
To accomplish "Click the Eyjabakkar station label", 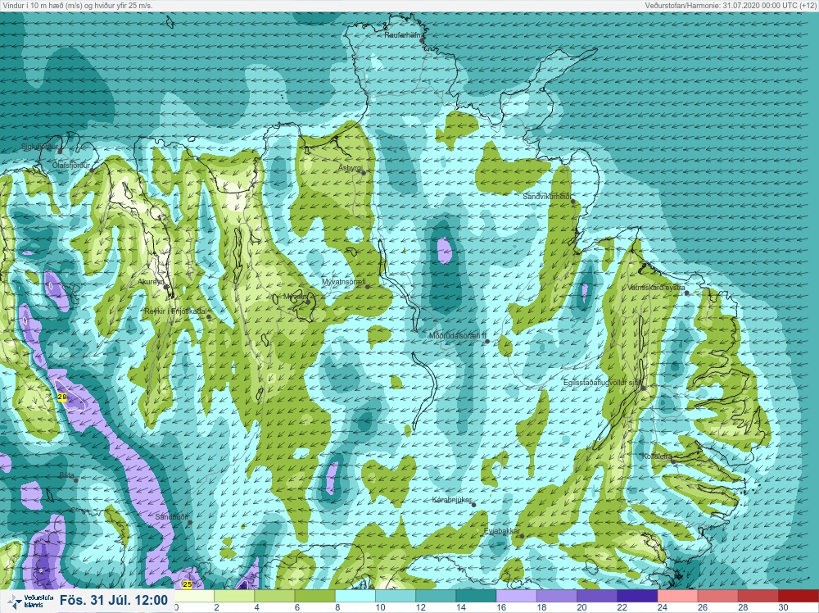I will click(x=502, y=531).
